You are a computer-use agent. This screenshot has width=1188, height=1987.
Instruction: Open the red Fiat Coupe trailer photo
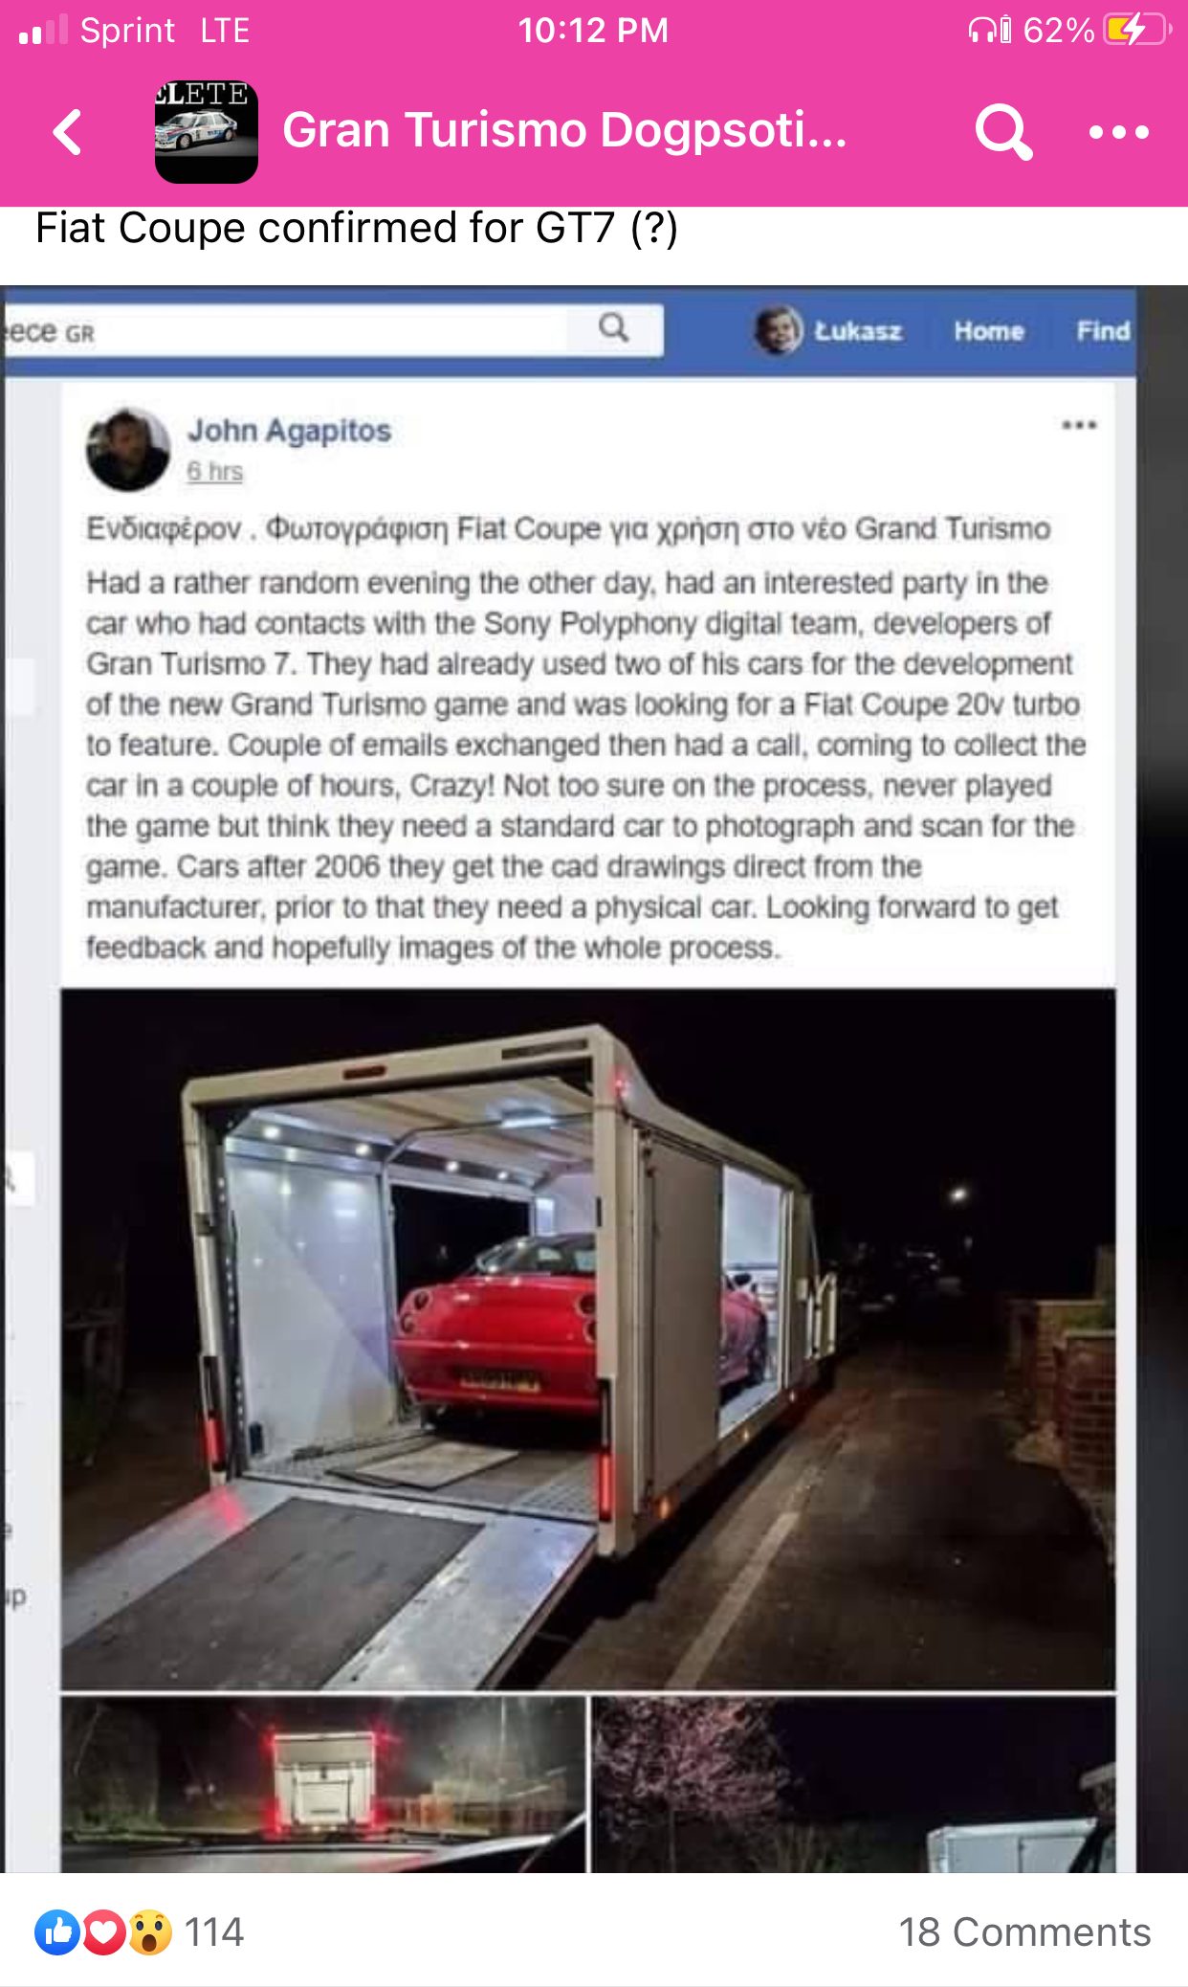588,1340
